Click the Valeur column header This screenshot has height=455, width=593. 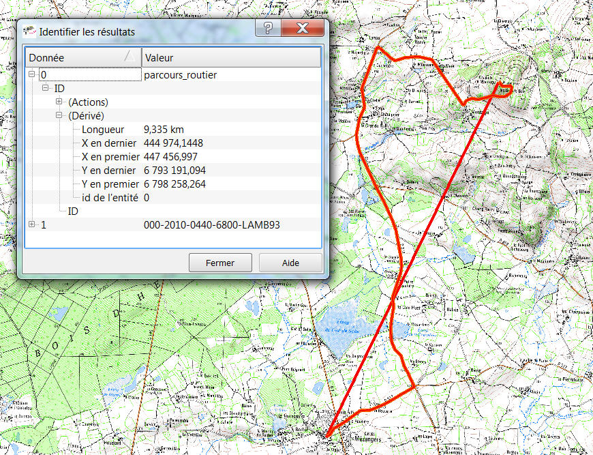[230, 58]
